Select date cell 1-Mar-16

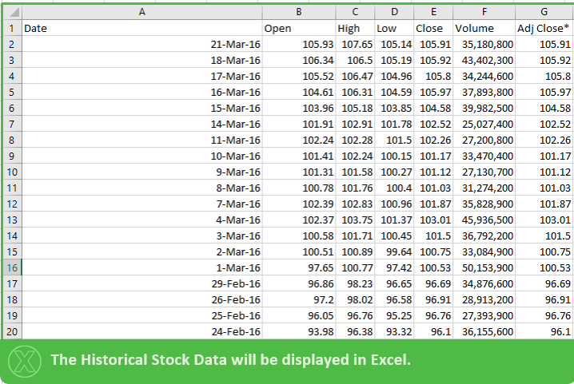[x=142, y=267]
